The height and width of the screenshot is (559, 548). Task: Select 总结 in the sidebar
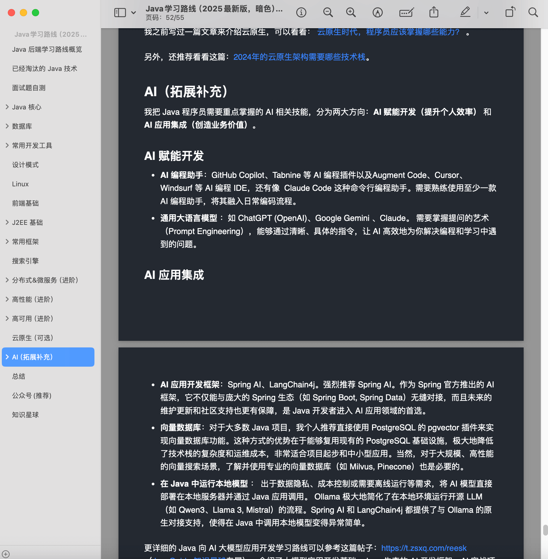[19, 376]
